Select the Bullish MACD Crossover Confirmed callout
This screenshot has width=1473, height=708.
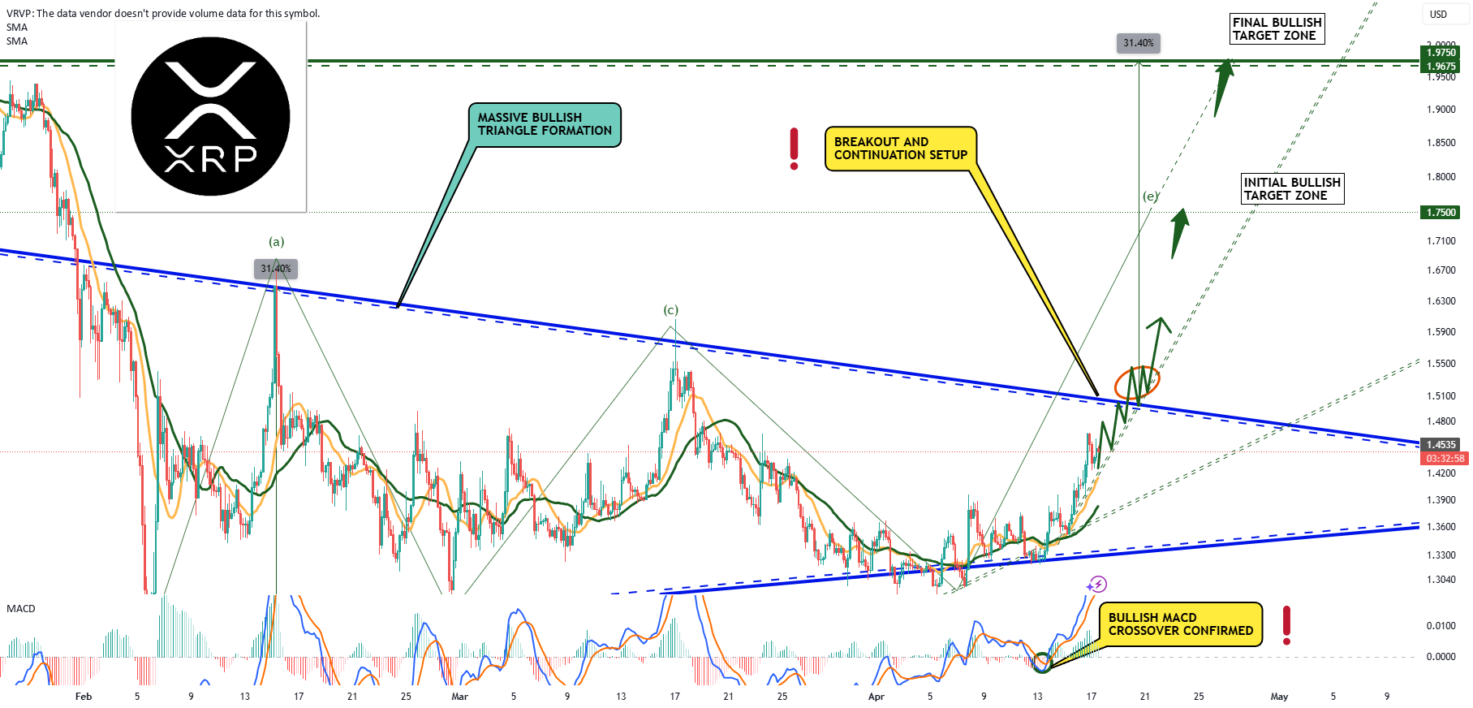(x=1181, y=624)
